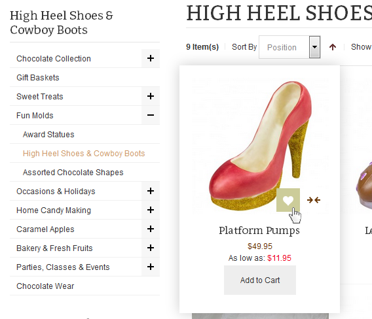Expand Bakery & Fresh Fruits plus icon
Viewport: 372px width, 319px height.
point(151,248)
